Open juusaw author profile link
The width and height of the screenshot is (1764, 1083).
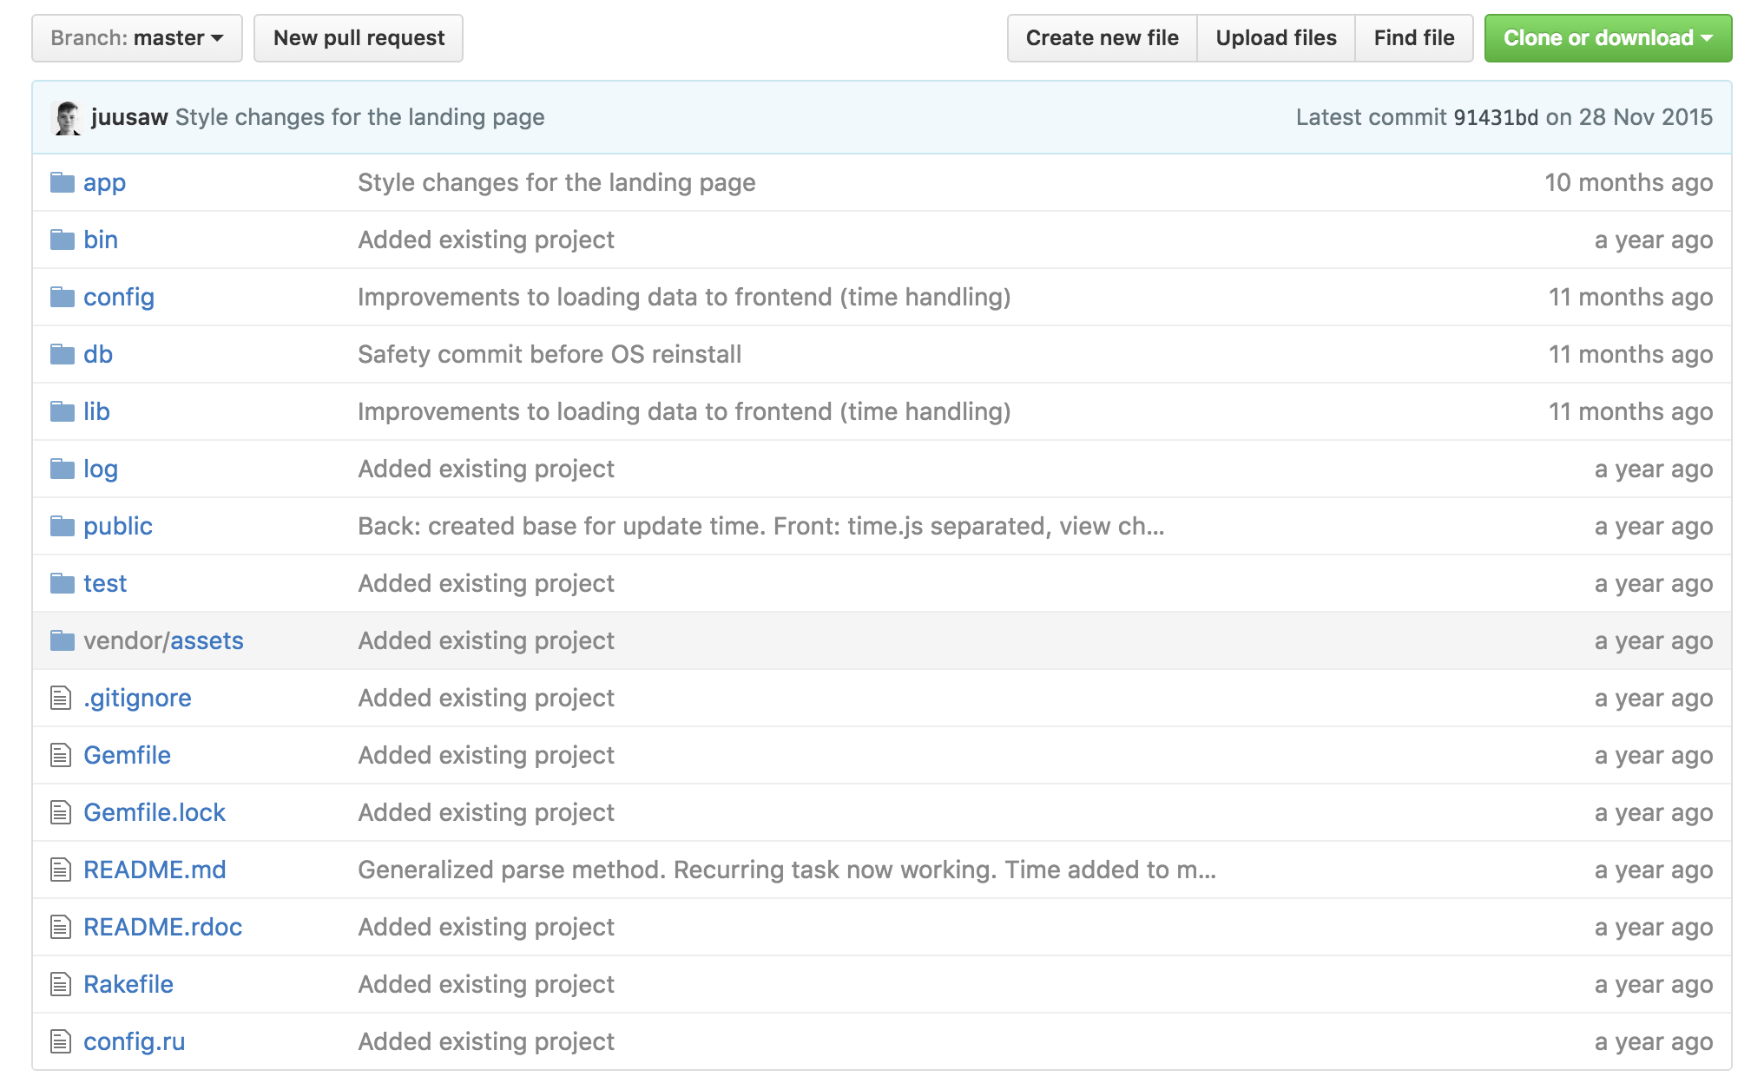point(129,117)
